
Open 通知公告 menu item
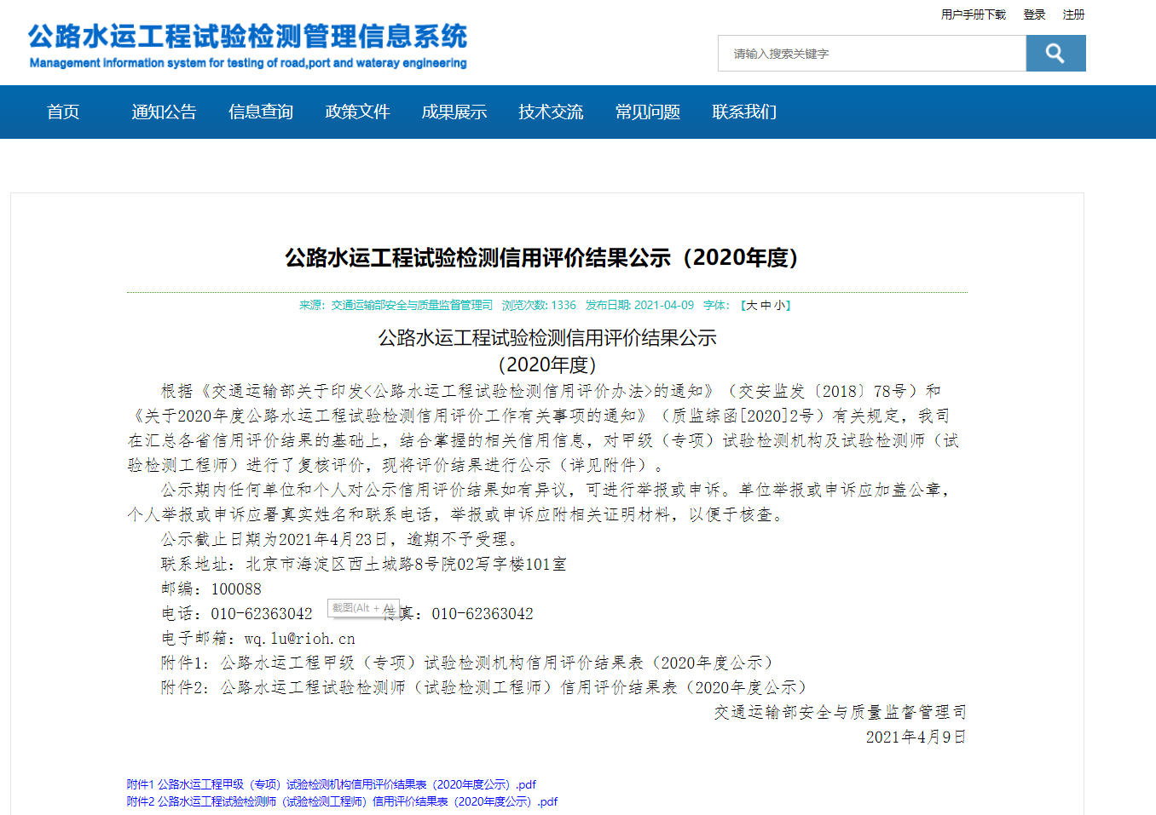point(164,112)
